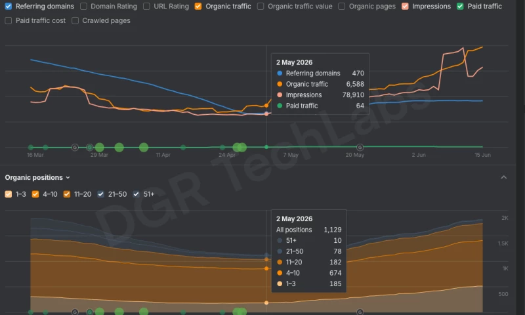525x315 pixels.
Task: Click the large green bubble at 29 Mar on traffic chart
Action: click(x=100, y=147)
